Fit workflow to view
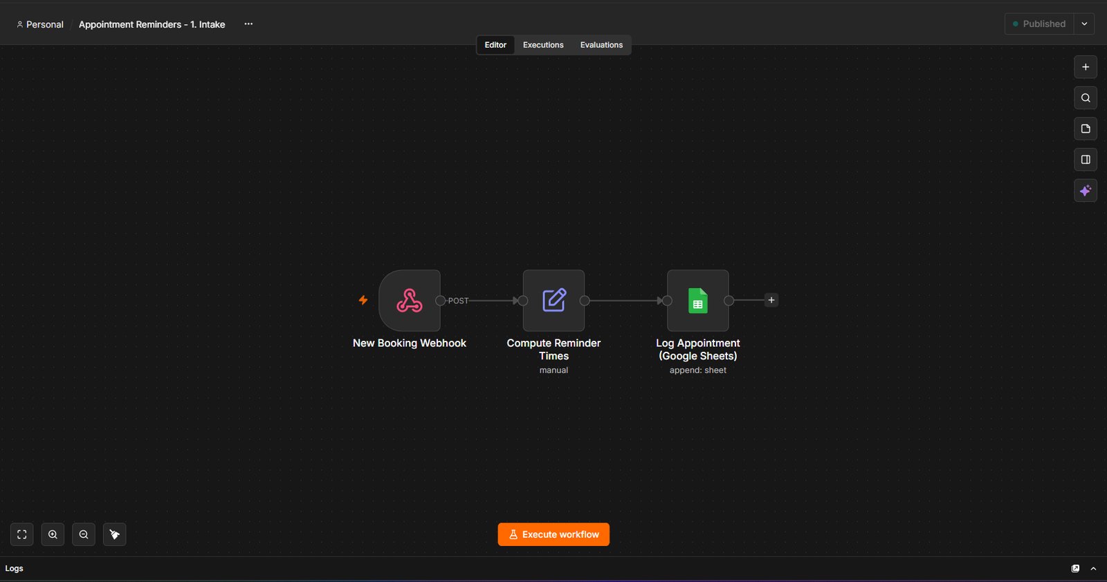Image resolution: width=1107 pixels, height=582 pixels. click(x=22, y=534)
